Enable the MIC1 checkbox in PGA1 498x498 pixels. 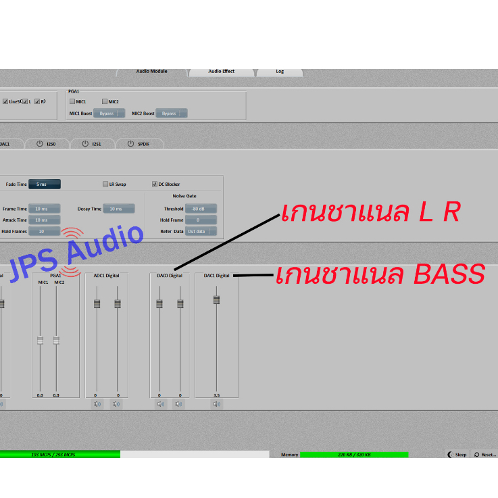pos(72,102)
